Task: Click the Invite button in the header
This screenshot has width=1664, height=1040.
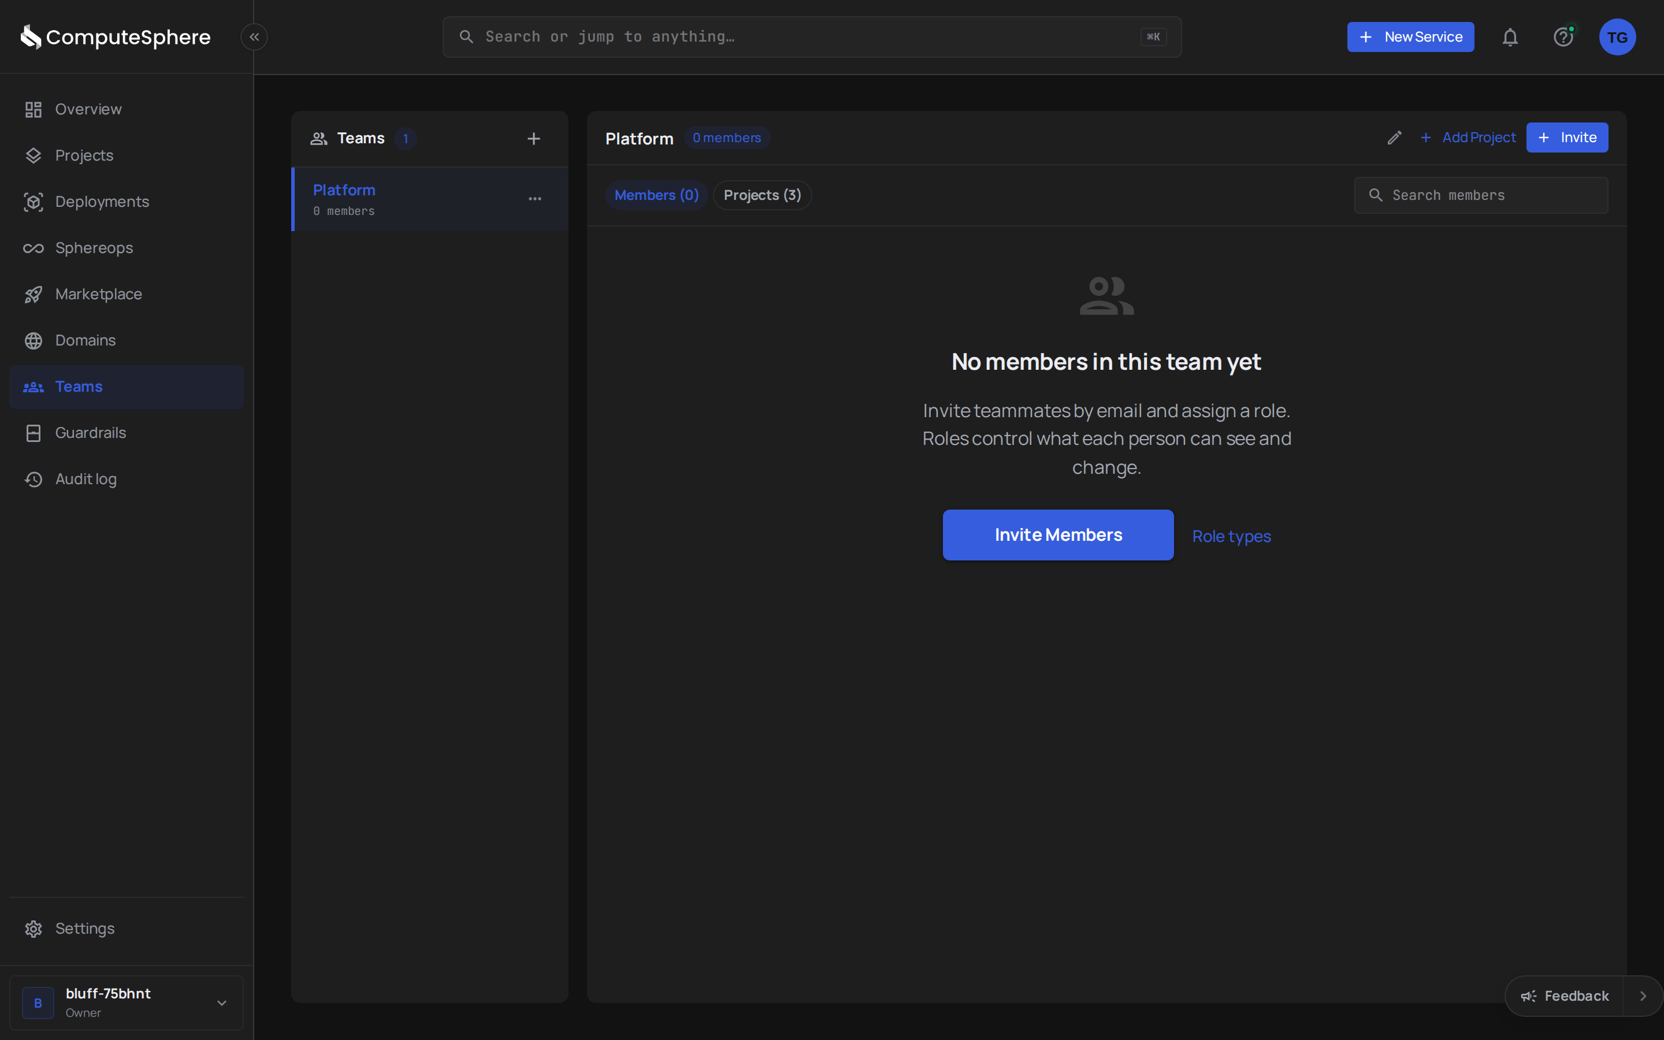Action: tap(1567, 138)
